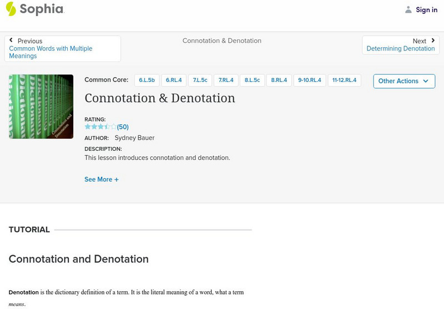This screenshot has width=444, height=309.
Task: Click the 8.RL.4 standard tag
Action: point(279,80)
